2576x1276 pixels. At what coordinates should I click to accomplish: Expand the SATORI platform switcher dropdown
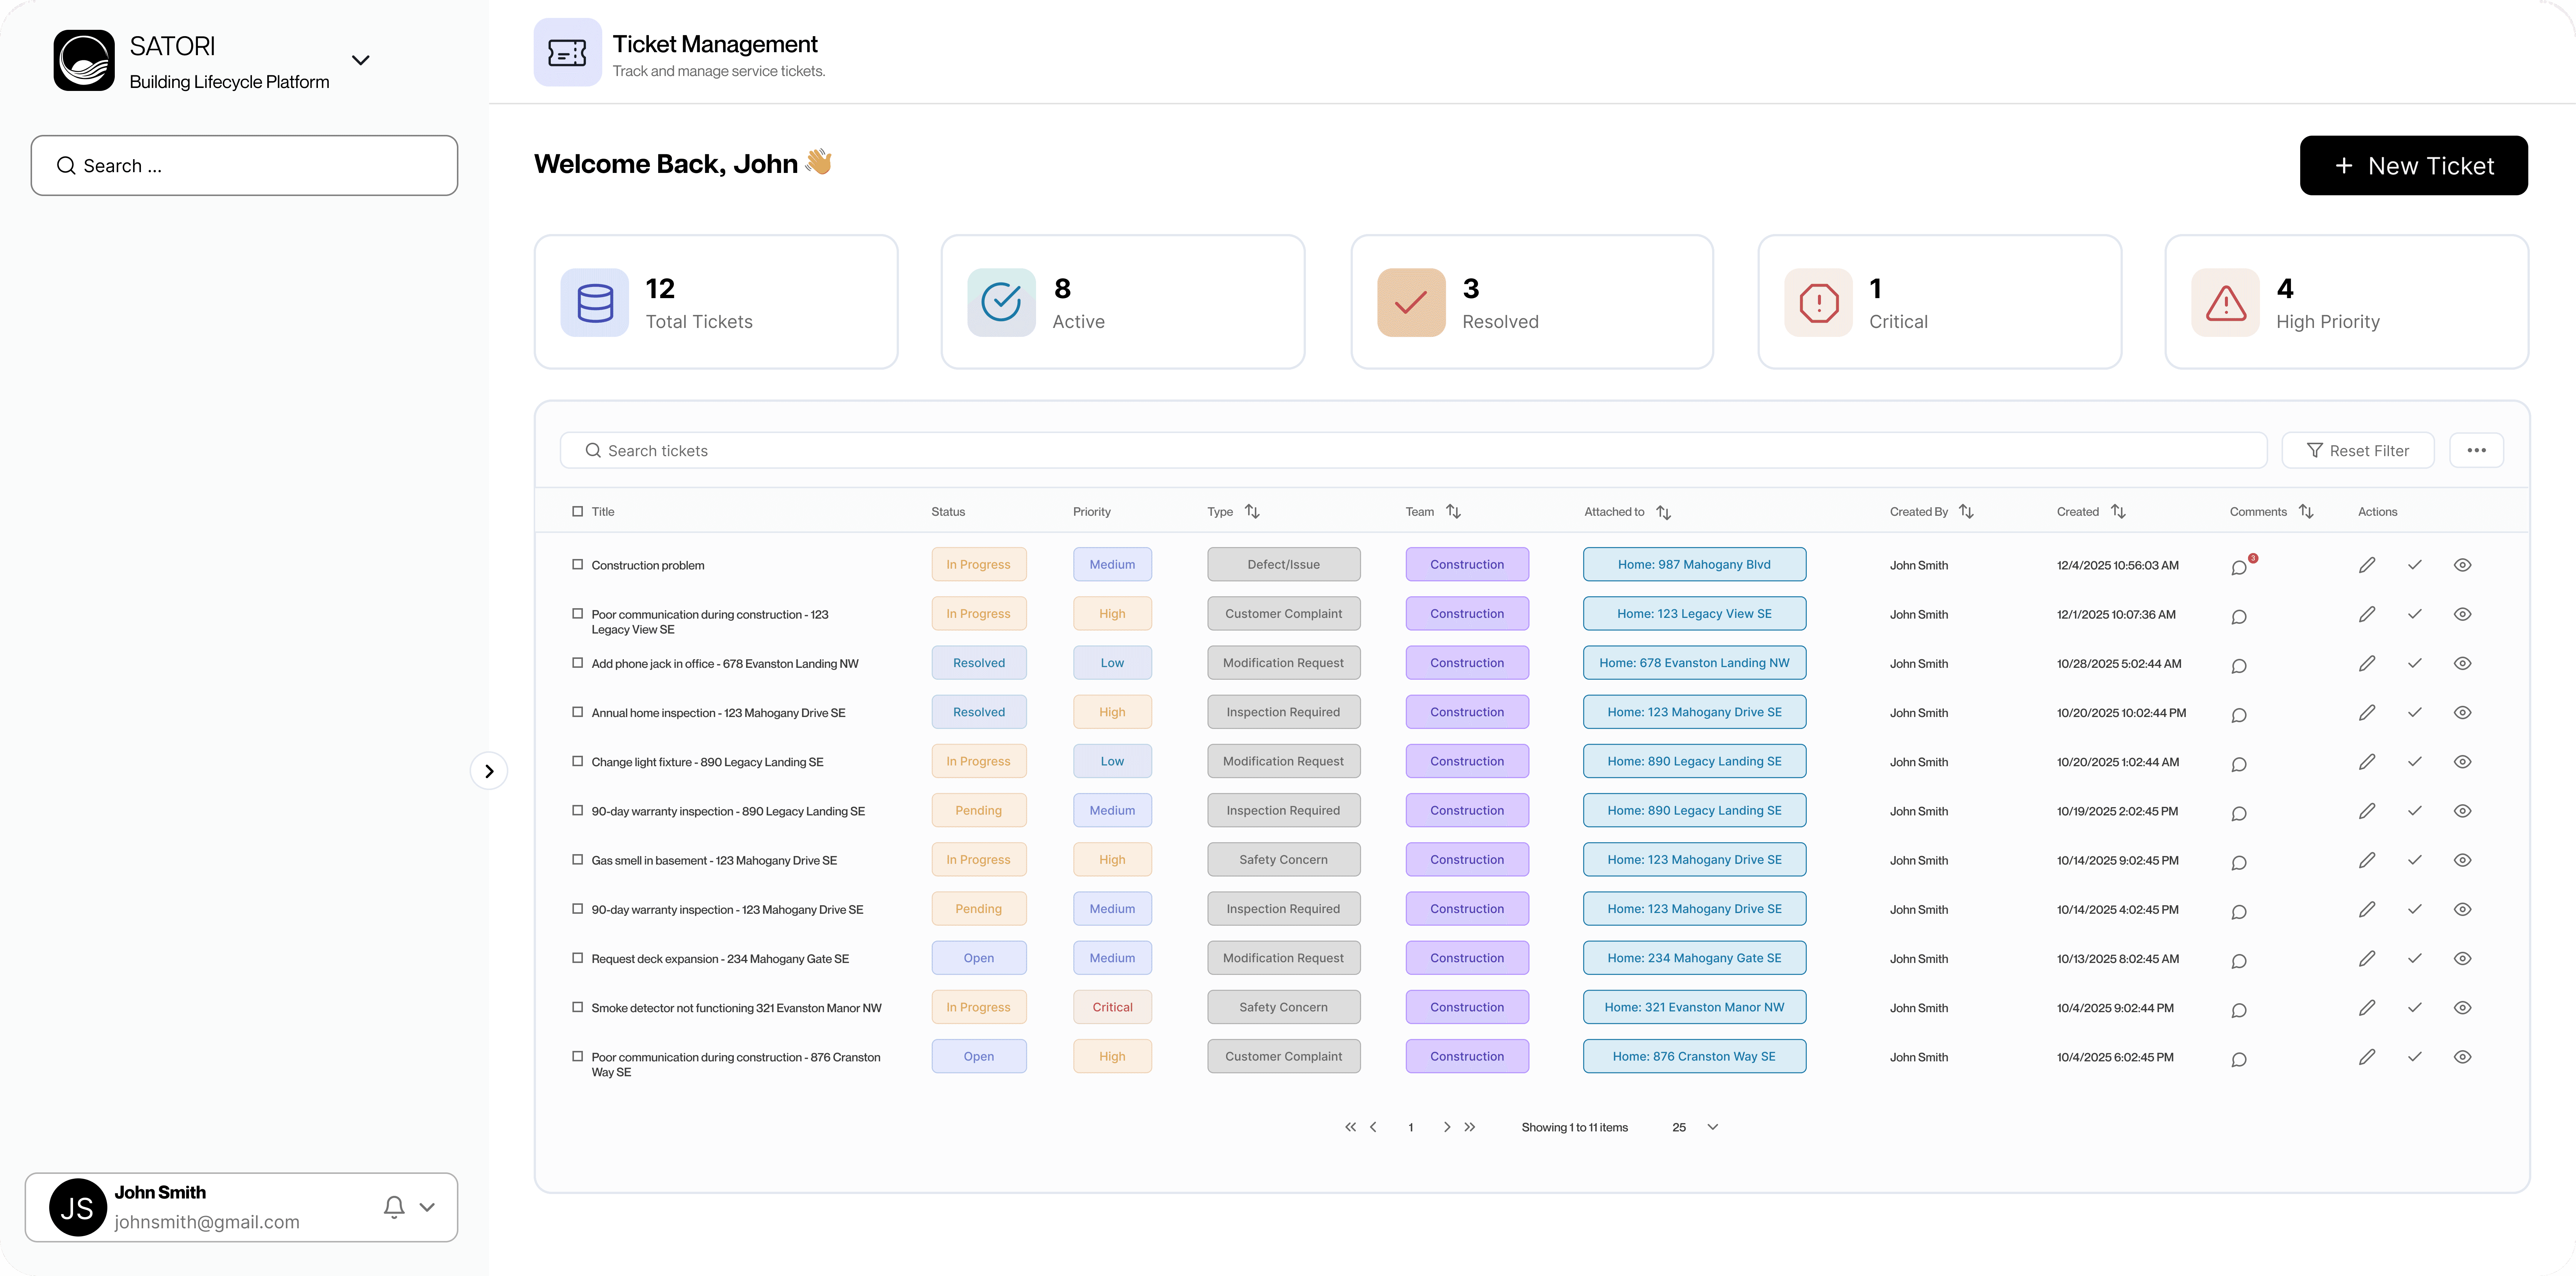tap(361, 60)
